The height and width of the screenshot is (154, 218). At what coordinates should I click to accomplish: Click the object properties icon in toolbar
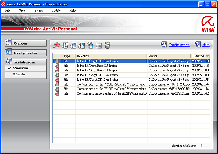(x=65, y=45)
